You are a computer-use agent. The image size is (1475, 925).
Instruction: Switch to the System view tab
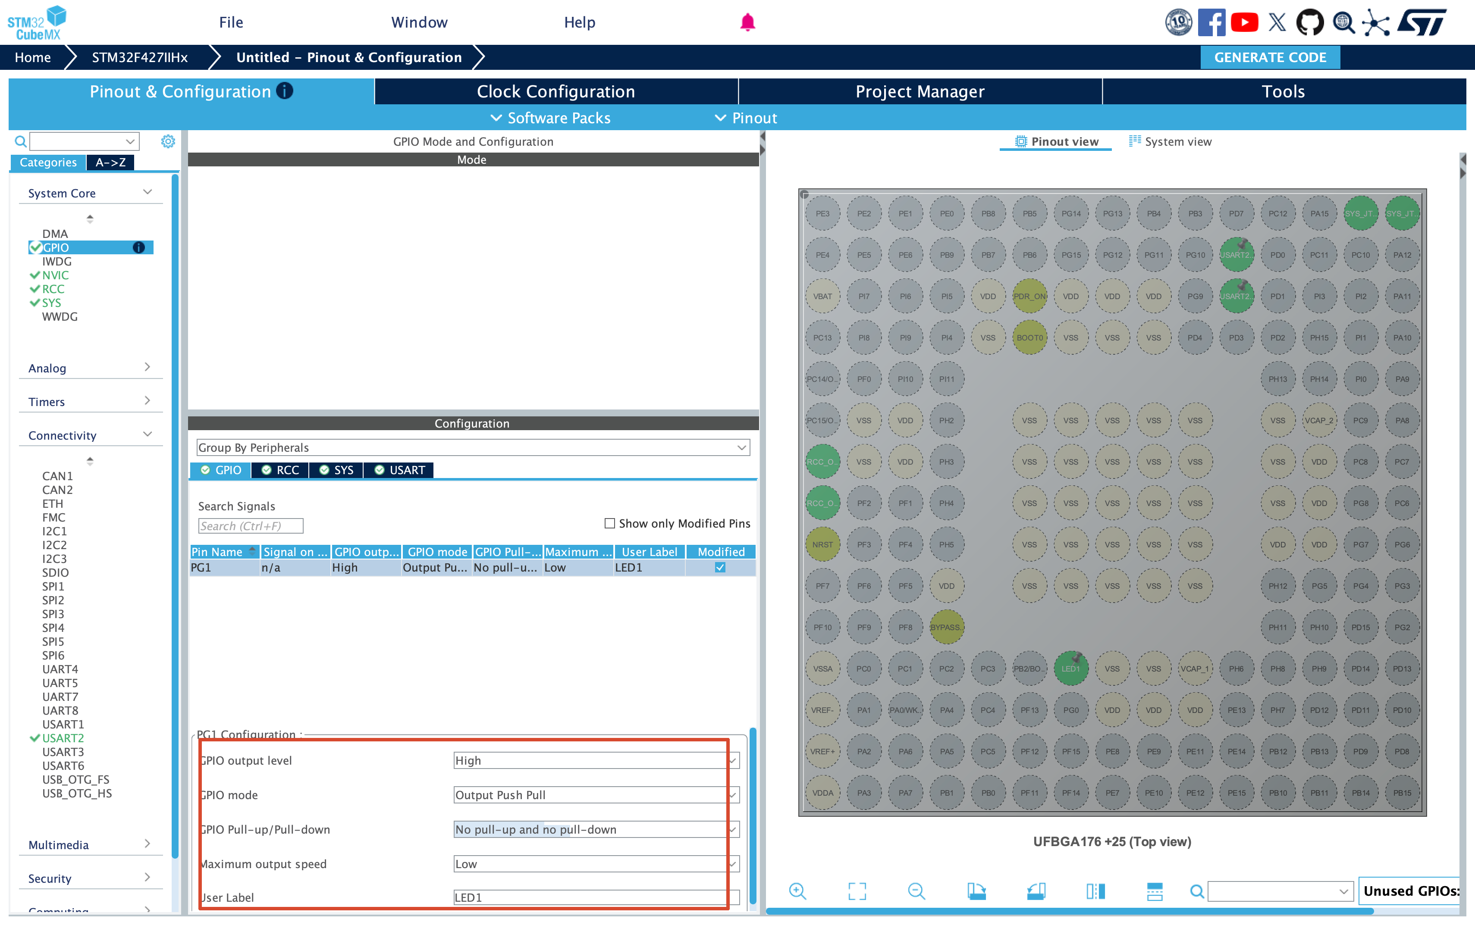pos(1170,141)
